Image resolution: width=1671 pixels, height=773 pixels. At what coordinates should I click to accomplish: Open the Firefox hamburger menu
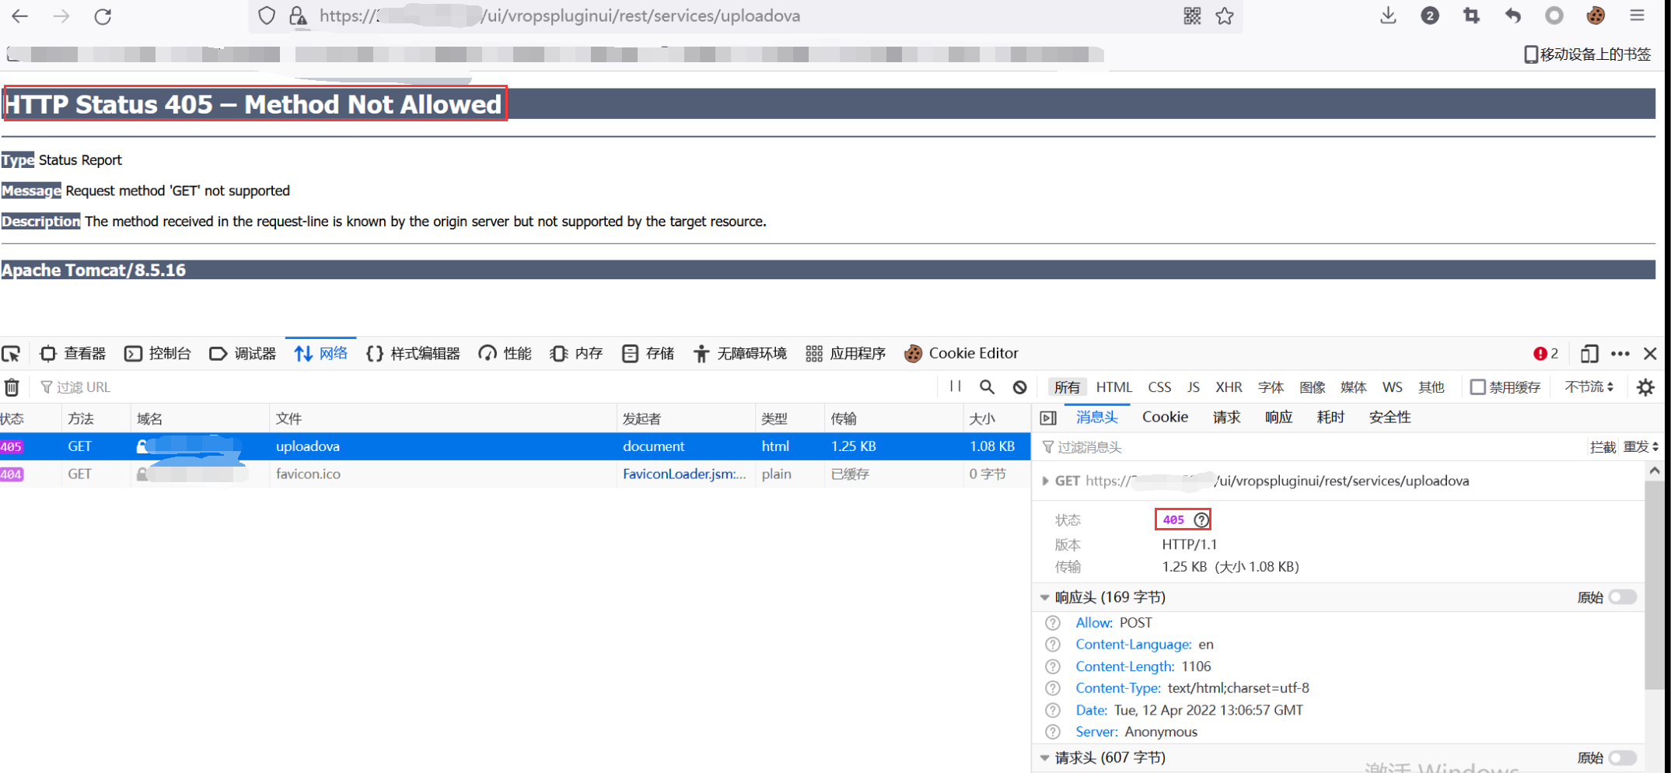click(1637, 16)
